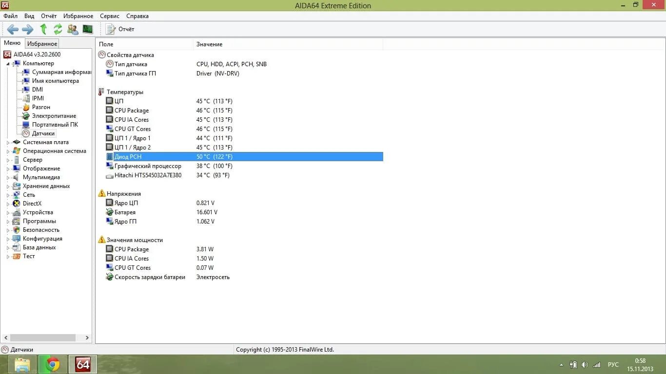666x374 pixels.
Task: Click the База данных tree icon
Action: 17,247
